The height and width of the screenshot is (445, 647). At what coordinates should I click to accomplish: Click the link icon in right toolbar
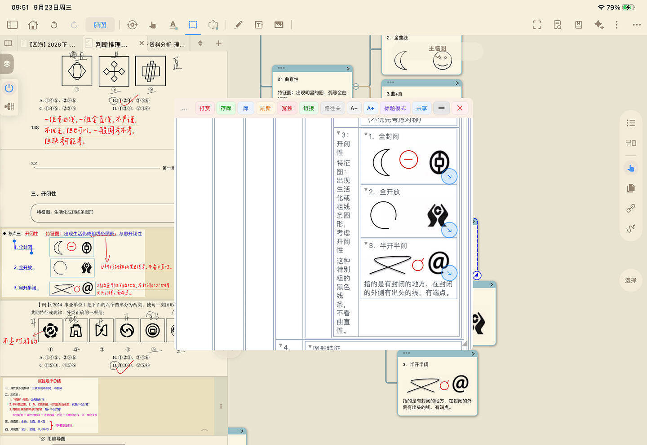631,208
